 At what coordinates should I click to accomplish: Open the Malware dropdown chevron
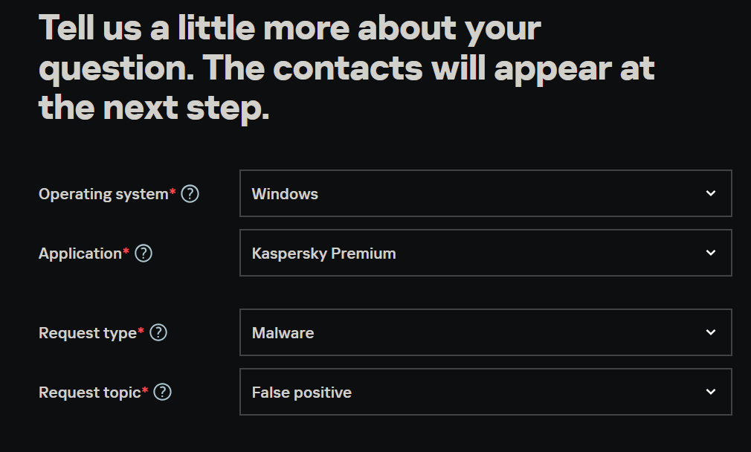pos(711,332)
